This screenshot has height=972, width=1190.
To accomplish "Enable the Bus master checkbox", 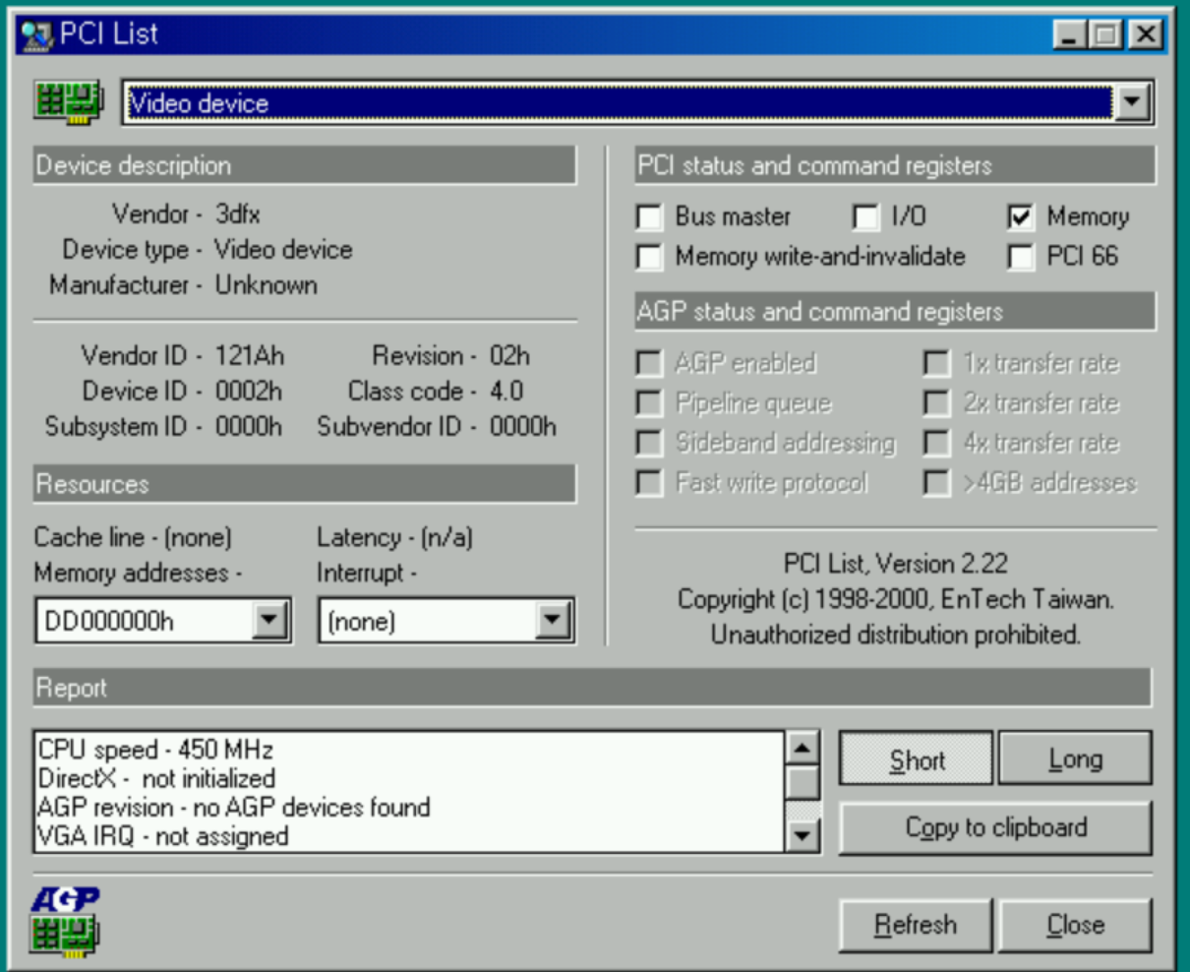I will coord(649,217).
